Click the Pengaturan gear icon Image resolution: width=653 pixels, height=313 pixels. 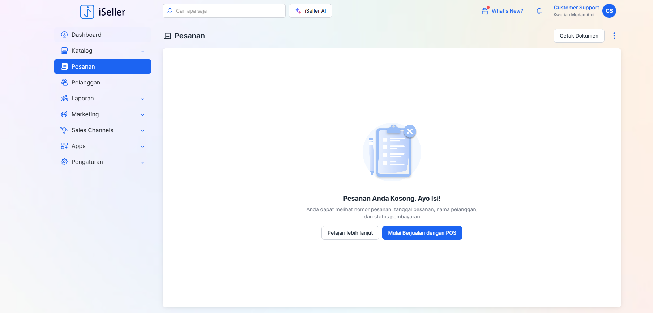(x=64, y=162)
